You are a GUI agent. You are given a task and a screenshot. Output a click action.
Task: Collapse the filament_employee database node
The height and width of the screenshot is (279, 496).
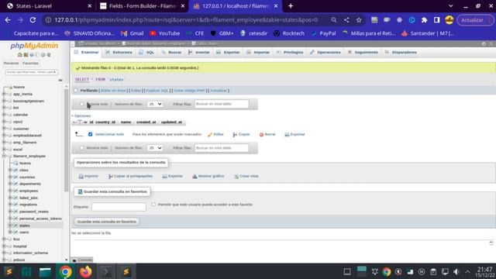[4, 156]
